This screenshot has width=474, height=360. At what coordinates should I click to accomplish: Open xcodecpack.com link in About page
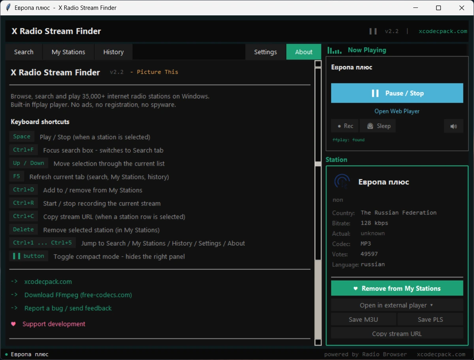(x=48, y=282)
